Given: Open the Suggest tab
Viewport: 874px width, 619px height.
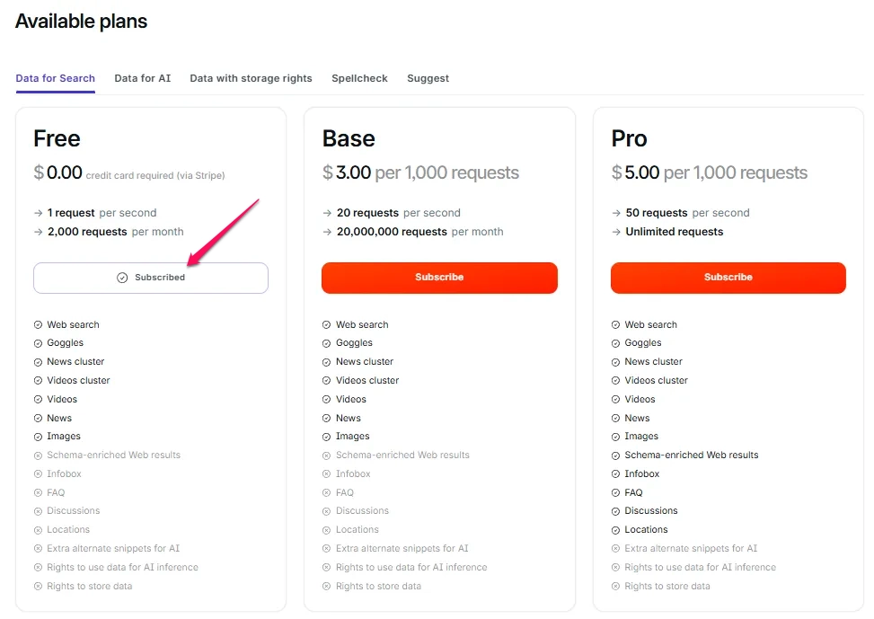Looking at the screenshot, I should pos(428,78).
